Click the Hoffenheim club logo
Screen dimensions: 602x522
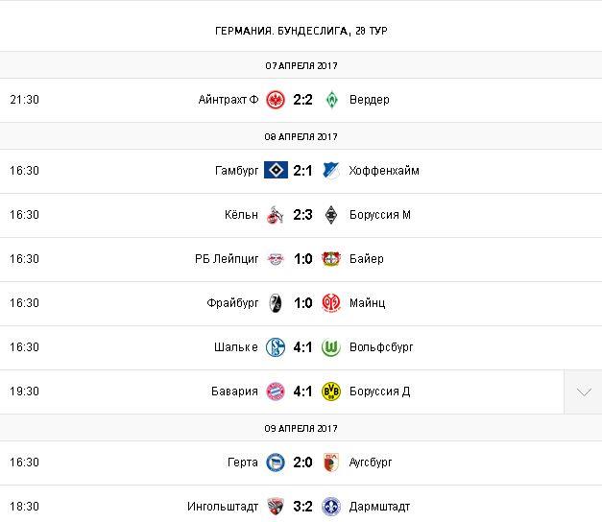click(331, 171)
